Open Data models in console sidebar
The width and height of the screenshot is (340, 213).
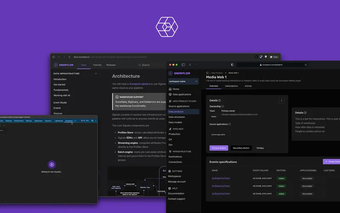tap(175, 122)
